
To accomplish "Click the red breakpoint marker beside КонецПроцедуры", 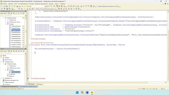I will [x=28, y=78].
